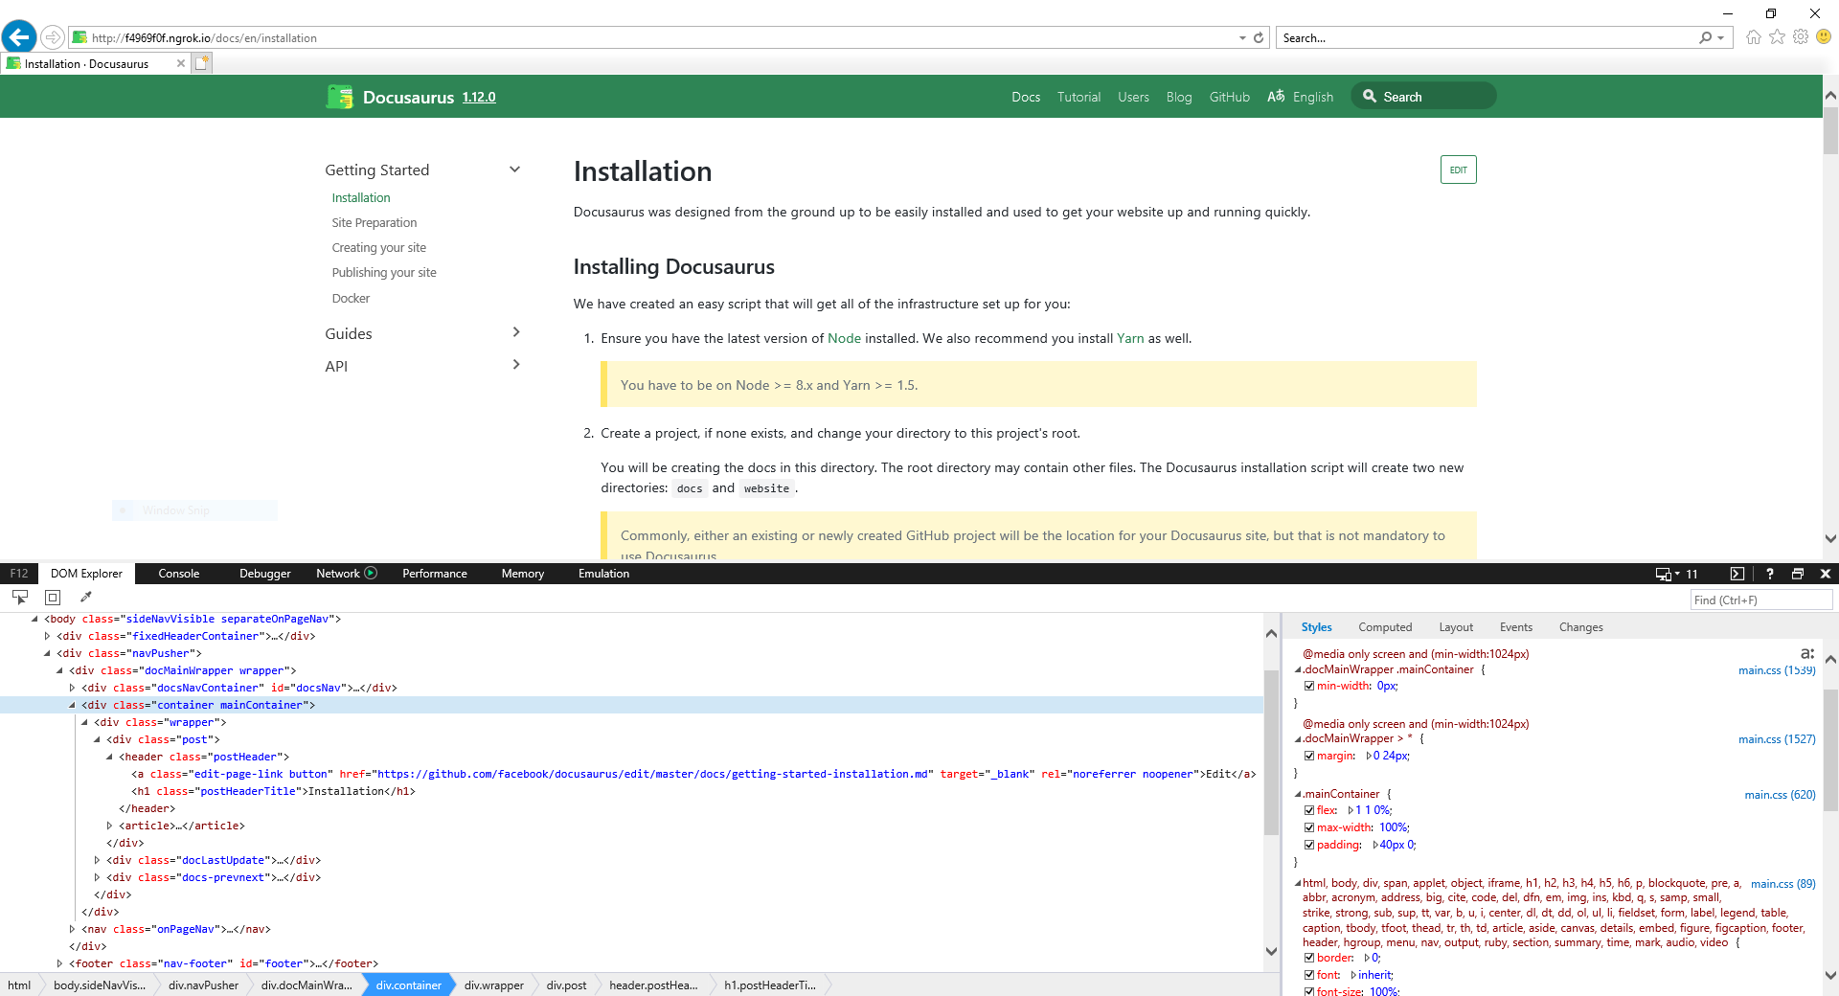Image resolution: width=1839 pixels, height=996 pixels.
Task: Click the browser Back arrow button
Action: 19,37
